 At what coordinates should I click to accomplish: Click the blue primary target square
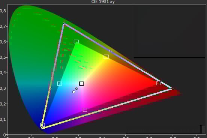[x=43, y=125]
